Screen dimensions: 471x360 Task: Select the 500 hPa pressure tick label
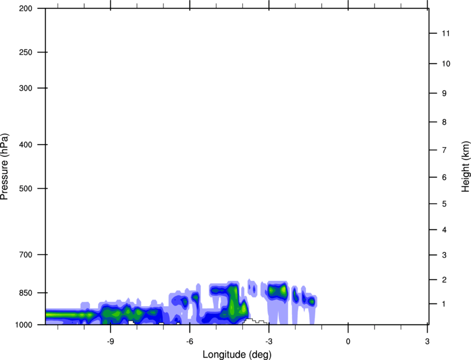[27, 189]
